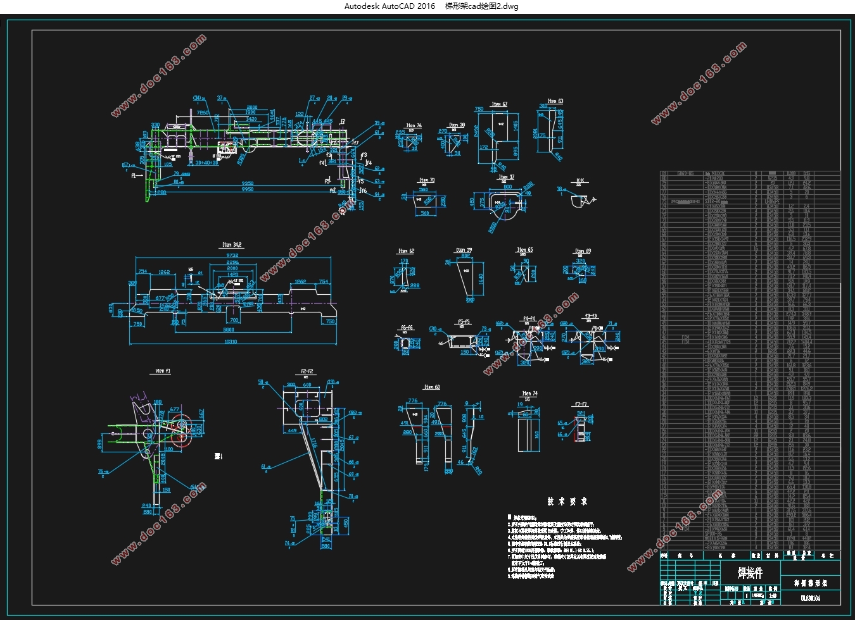Click the F2-F2 section view title

[x=307, y=371]
